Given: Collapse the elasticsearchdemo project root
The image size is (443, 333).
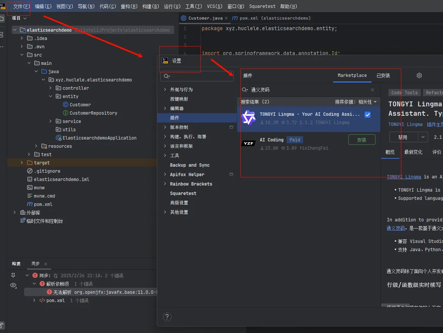Looking at the screenshot, I should coord(15,30).
